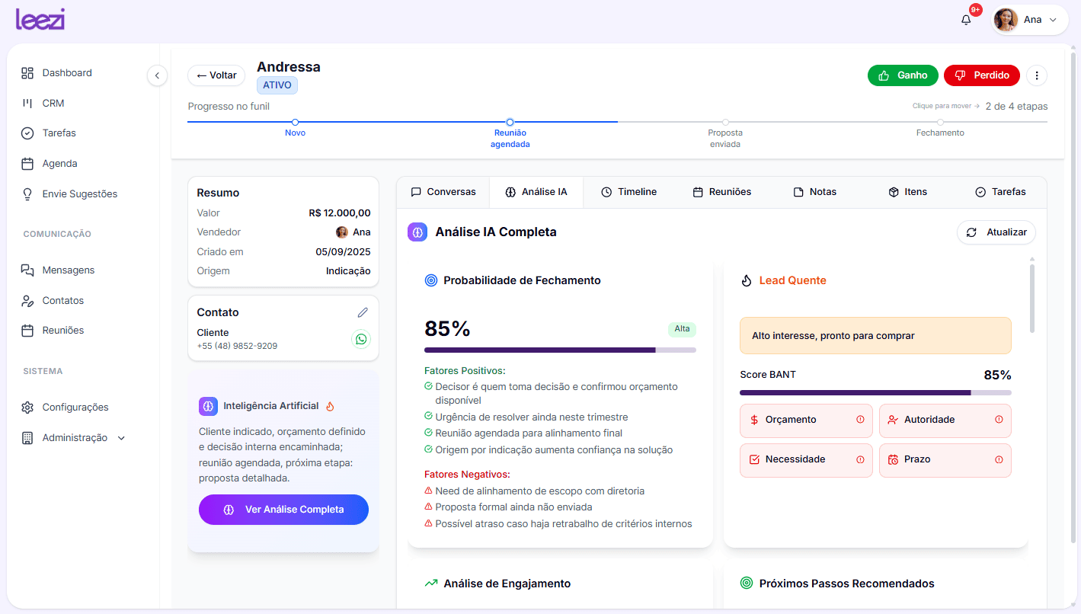Click the notification bell icon

click(x=966, y=20)
